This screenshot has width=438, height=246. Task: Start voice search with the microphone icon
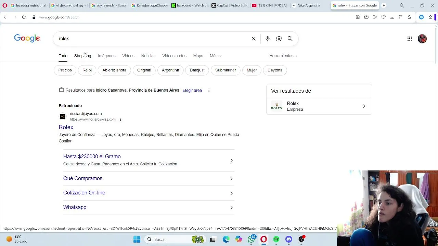(268, 39)
